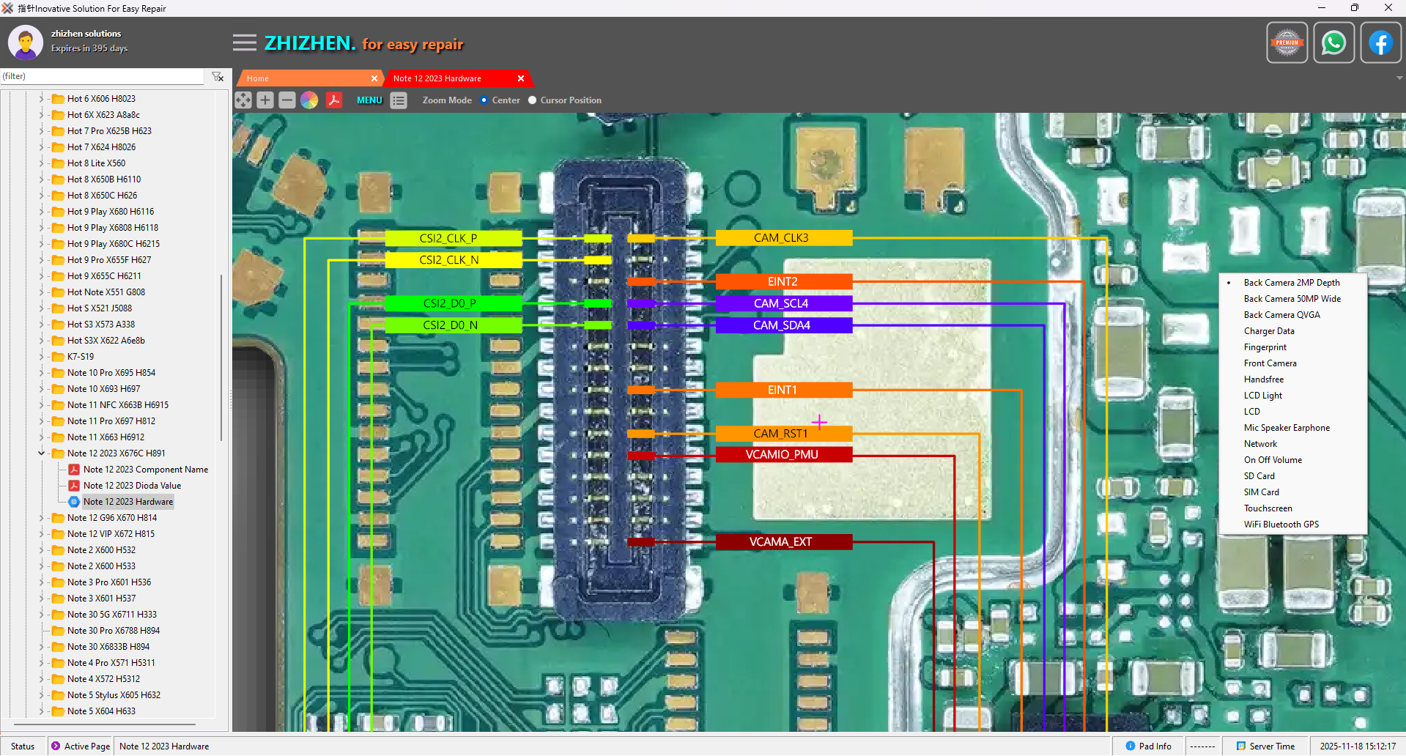Click the Hot Note X551 G808 folder icon
The height and width of the screenshot is (756, 1406).
58,292
